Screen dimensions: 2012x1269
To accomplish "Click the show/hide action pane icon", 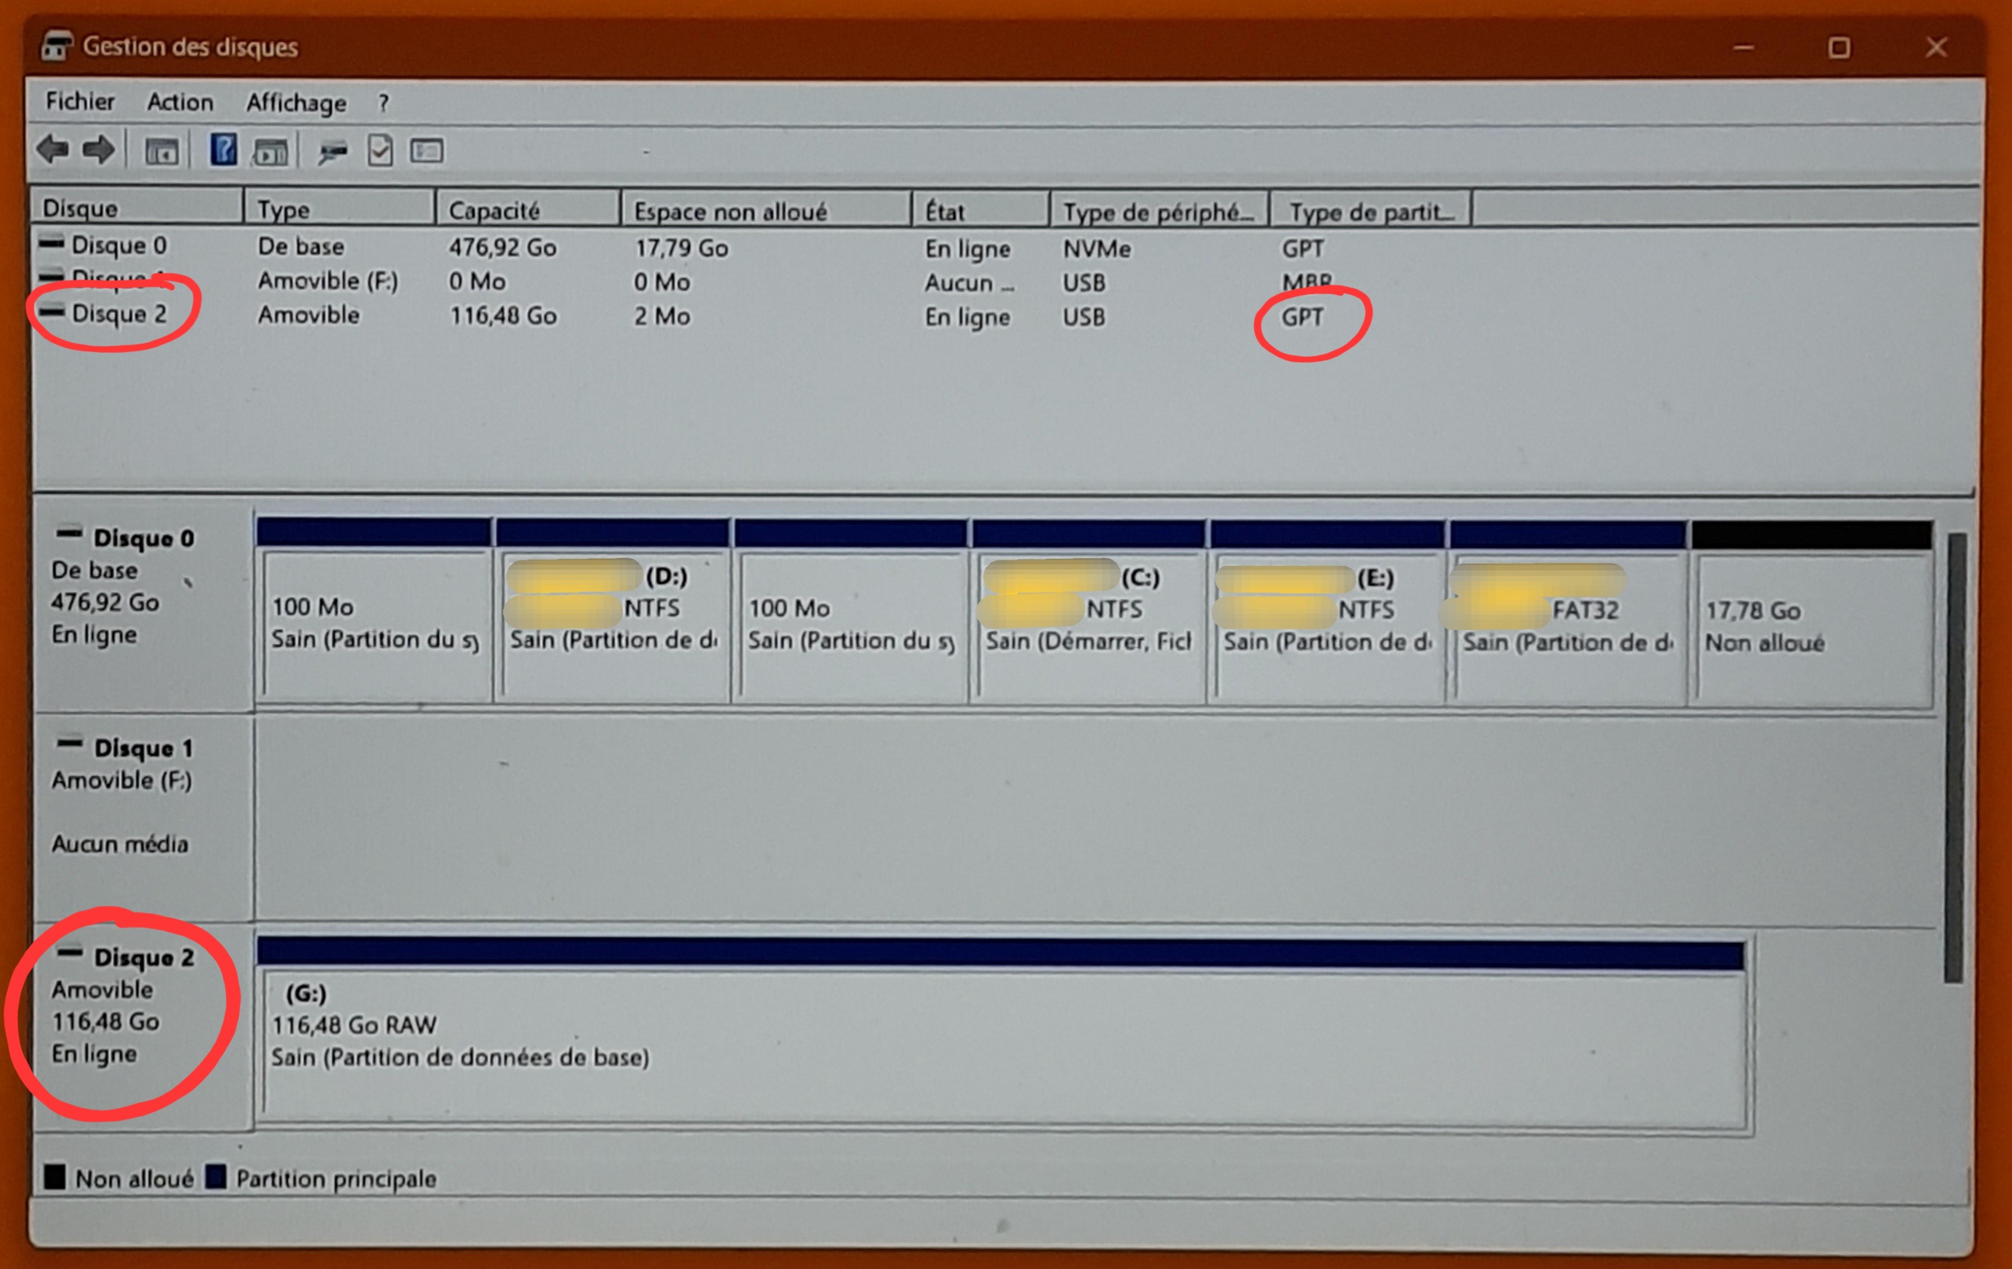I will 271,152.
